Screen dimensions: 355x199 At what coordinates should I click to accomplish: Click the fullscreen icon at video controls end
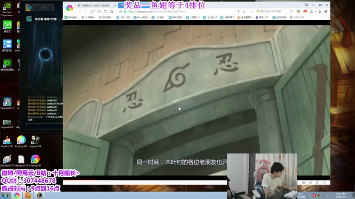324,182
